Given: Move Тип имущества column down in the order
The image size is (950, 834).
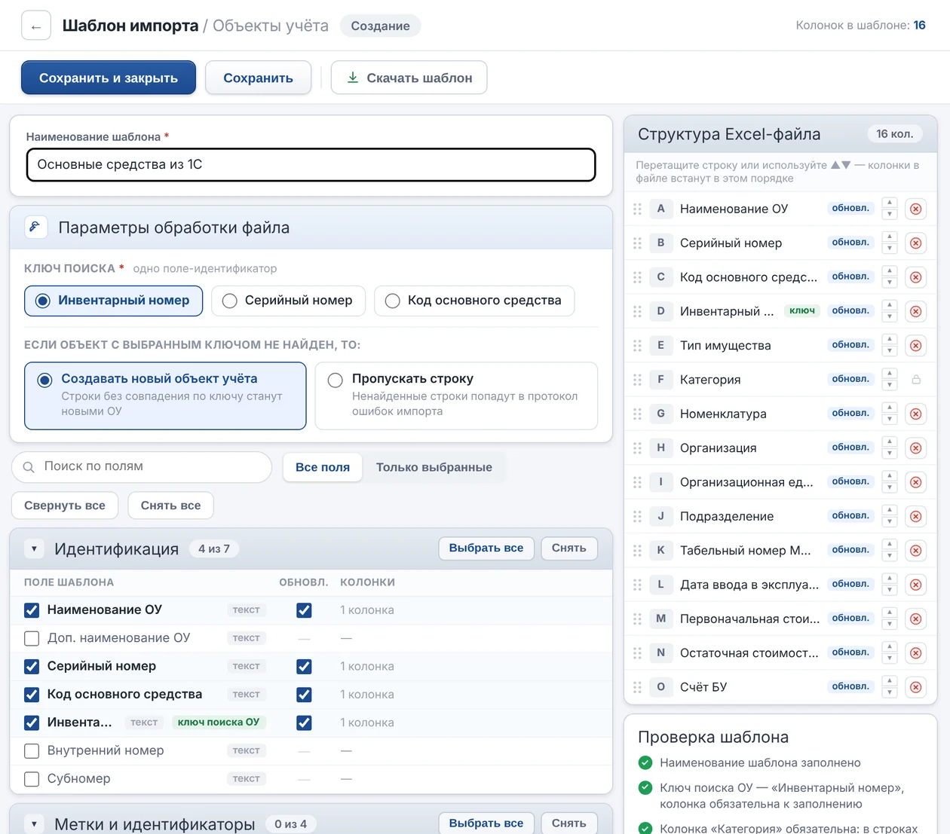Looking at the screenshot, I should 890,351.
